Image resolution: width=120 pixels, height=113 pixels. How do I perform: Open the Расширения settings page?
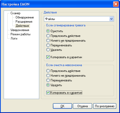pos(24,22)
